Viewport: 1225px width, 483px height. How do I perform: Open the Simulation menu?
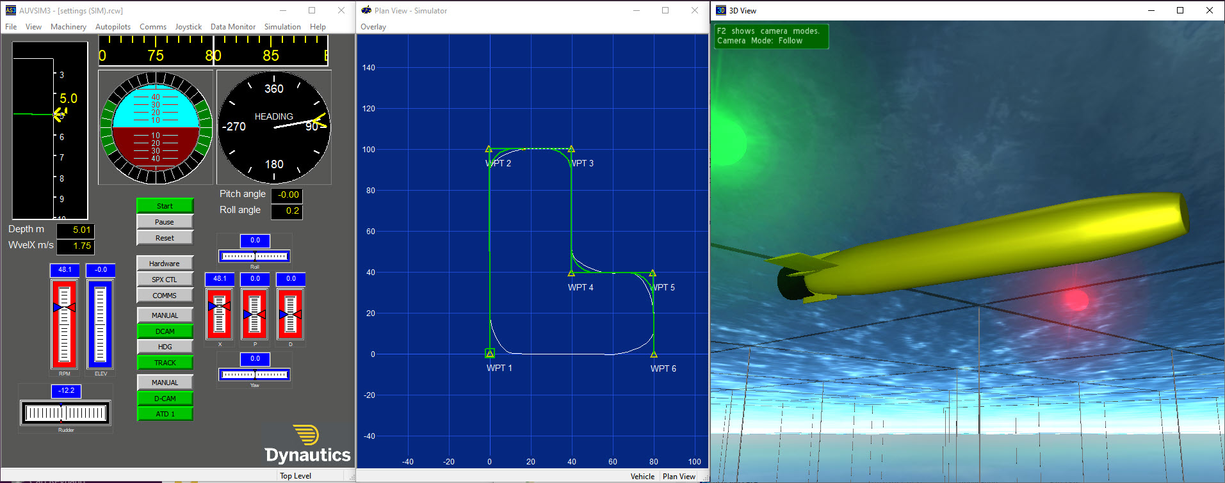click(282, 27)
